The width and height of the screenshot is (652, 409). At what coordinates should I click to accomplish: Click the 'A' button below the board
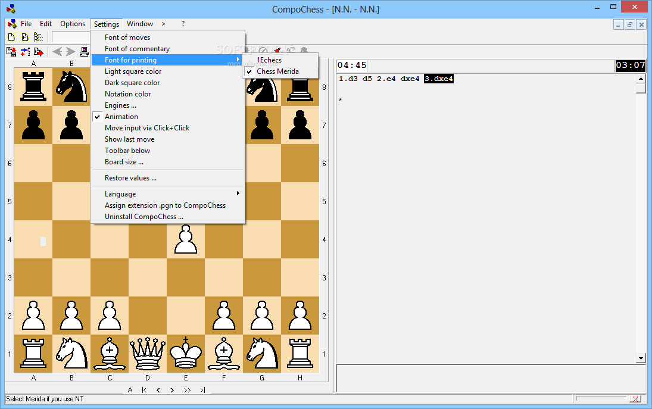click(x=130, y=390)
